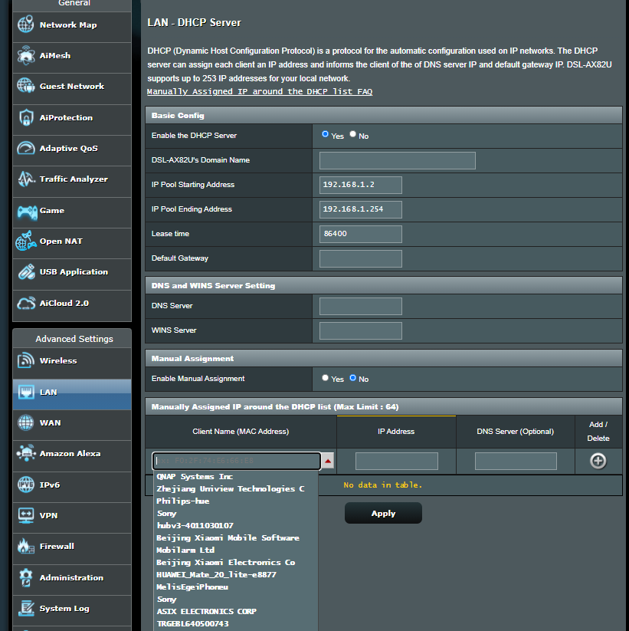Edit IP Pool Starting Address field
The height and width of the screenshot is (631, 629).
click(361, 185)
